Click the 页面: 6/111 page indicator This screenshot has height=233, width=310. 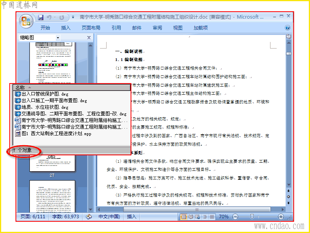[33, 217]
